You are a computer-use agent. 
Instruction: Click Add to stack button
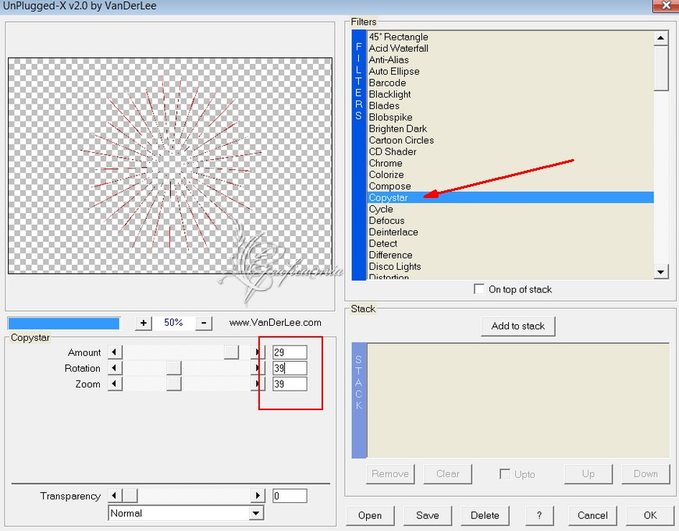[518, 326]
